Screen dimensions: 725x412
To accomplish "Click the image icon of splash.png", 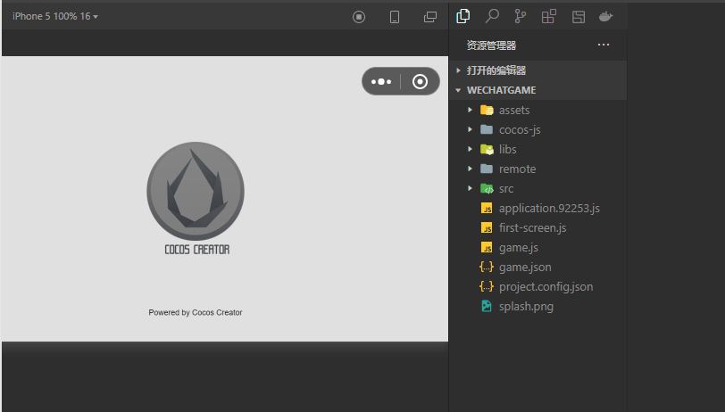I will tap(487, 306).
